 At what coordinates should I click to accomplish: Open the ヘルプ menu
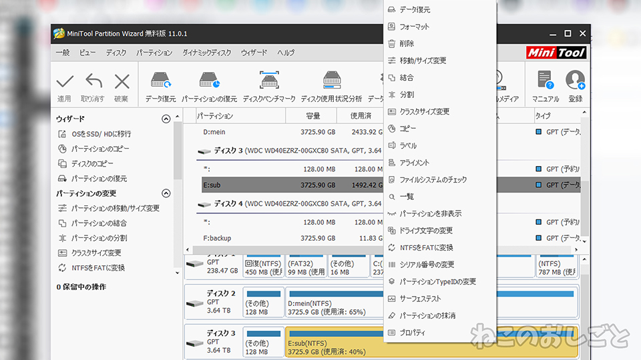(286, 53)
